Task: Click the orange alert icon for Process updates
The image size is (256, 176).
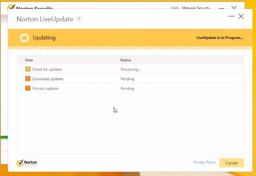Action: [28, 88]
